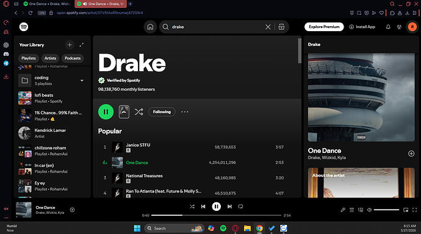The width and height of the screenshot is (421, 234).
Task: Toggle shuffle in the bottom player bar
Action: [x=192, y=207]
